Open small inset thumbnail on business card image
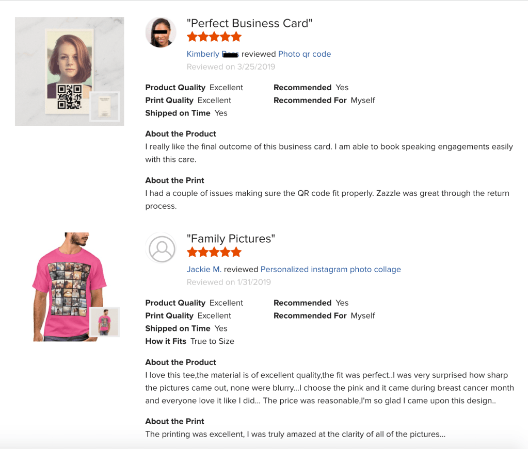Viewport: 528px width, 449px height. coord(105,106)
